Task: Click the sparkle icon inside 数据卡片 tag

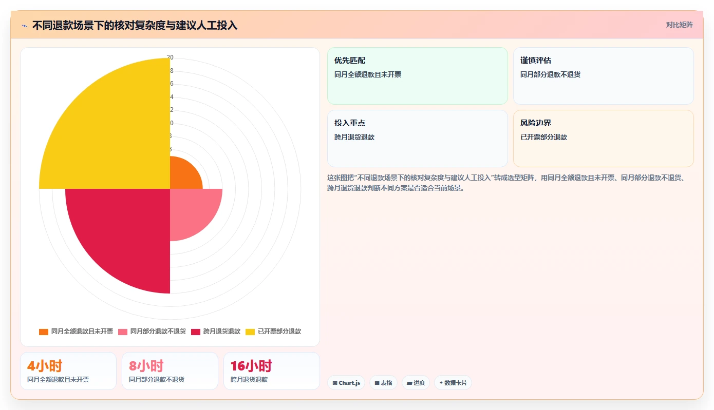Action: 441,383
